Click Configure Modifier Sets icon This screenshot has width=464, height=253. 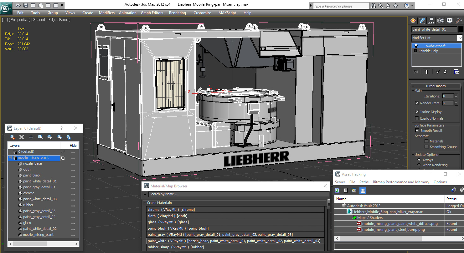tap(456, 72)
